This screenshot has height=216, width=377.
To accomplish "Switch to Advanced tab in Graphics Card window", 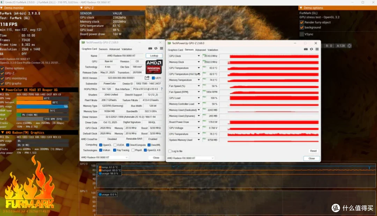I will (x=114, y=49).
